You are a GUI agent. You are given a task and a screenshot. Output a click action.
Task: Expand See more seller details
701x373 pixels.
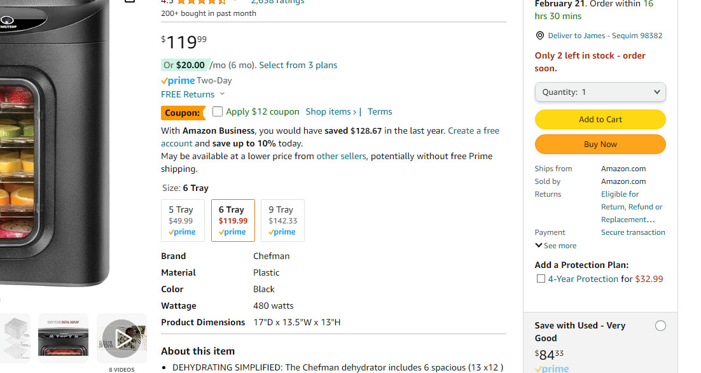pyautogui.click(x=555, y=246)
